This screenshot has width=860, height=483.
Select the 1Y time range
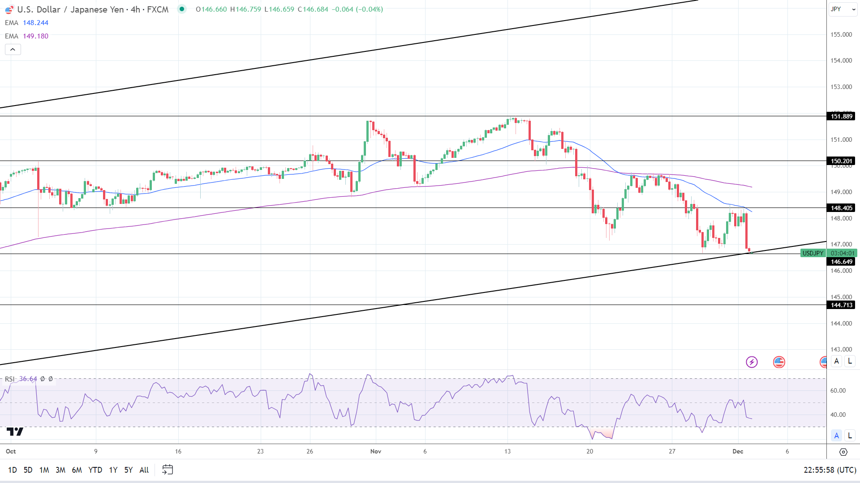click(x=113, y=470)
